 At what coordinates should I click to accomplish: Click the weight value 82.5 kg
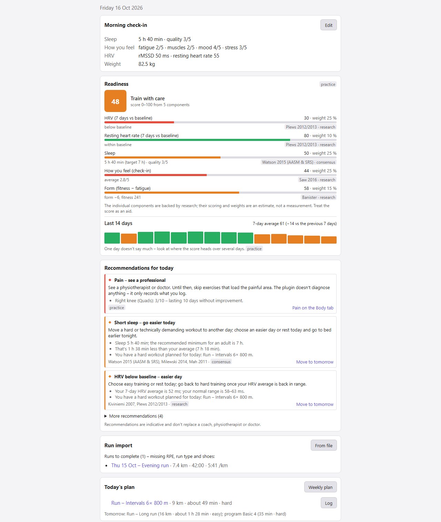147,64
